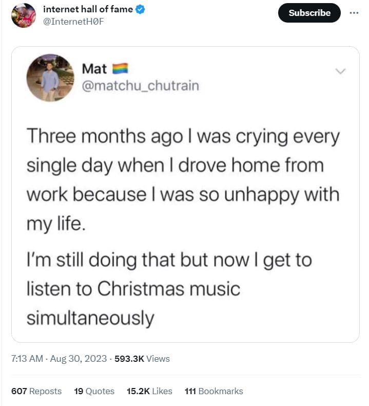Expand the chevron dropdown on quoted tweet
The width and height of the screenshot is (369, 406).
coord(340,71)
